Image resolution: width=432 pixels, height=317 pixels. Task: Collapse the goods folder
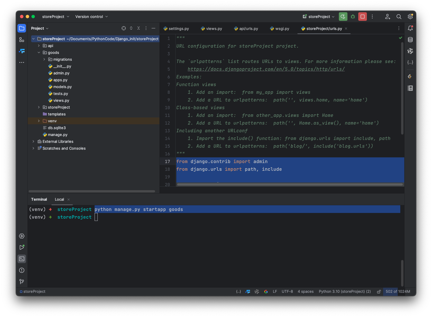click(39, 52)
